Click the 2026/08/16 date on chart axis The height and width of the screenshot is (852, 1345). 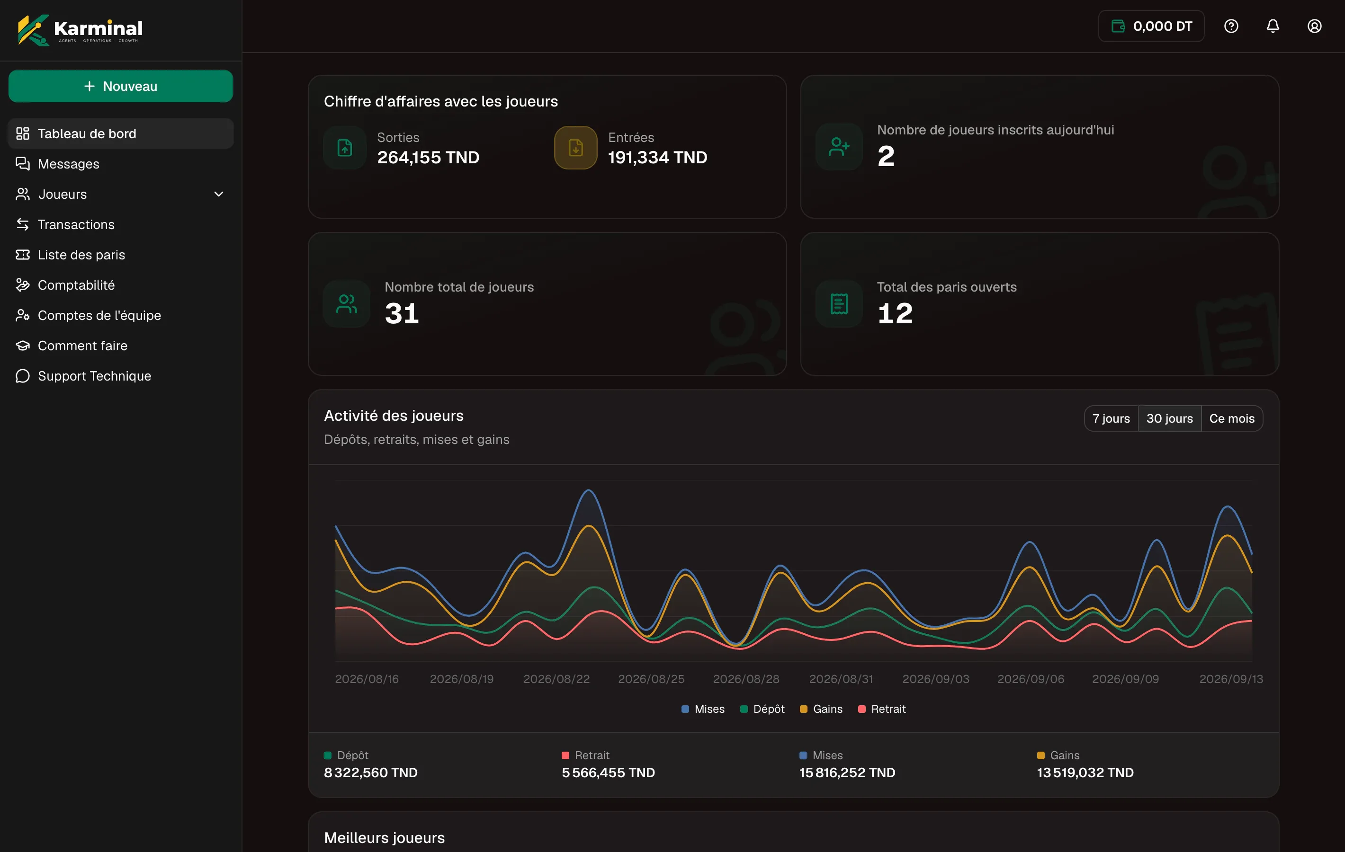coord(367,679)
